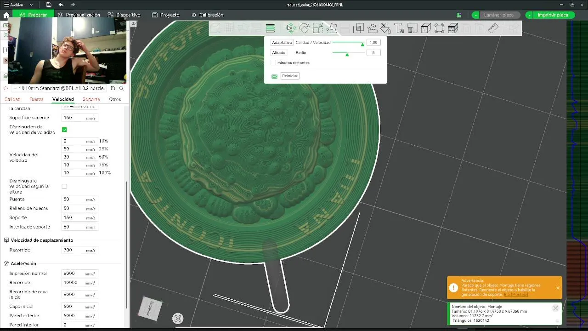Select the Mesh boolean tool icon
Screen dimensions: 588x331
pyautogui.click(x=358, y=29)
